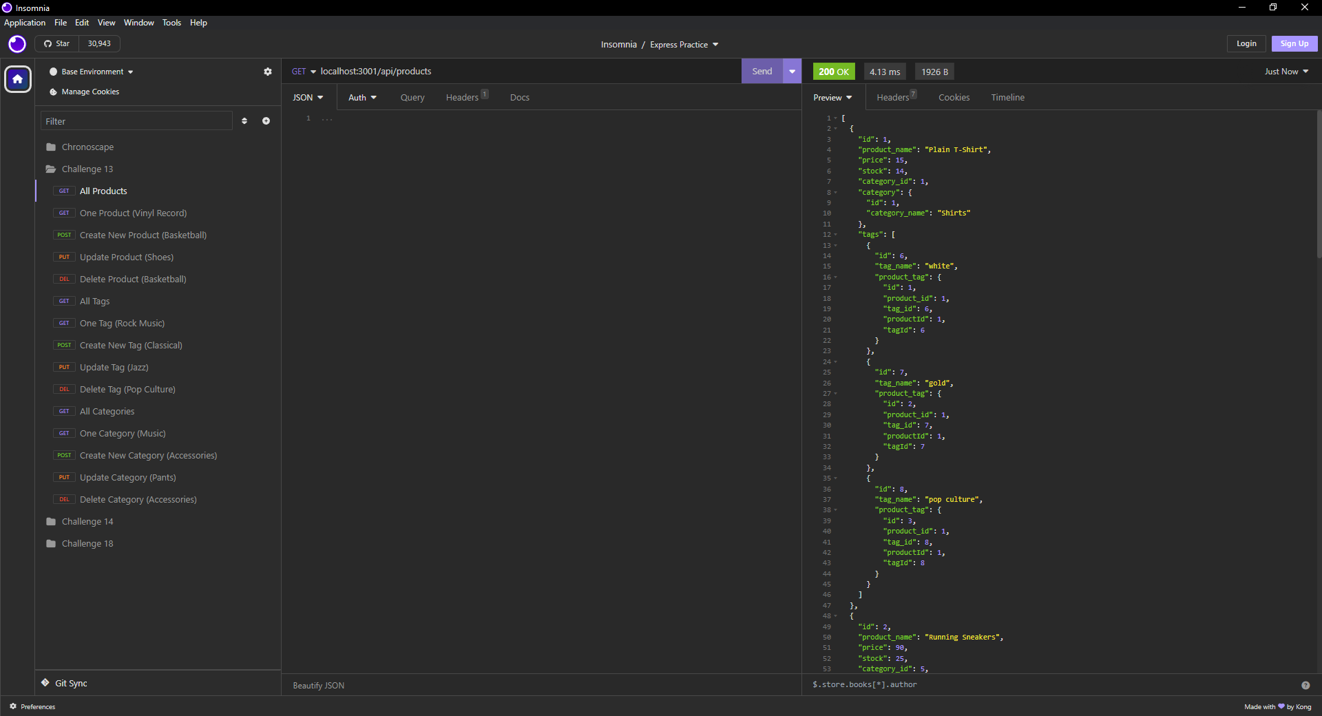Open the sort order arrows icon
This screenshot has height=716, width=1322.
pos(244,121)
